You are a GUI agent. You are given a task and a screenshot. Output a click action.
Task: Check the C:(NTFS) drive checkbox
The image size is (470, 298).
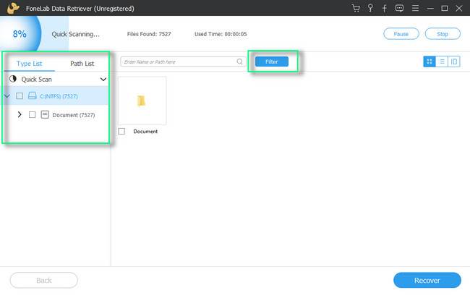(x=20, y=95)
